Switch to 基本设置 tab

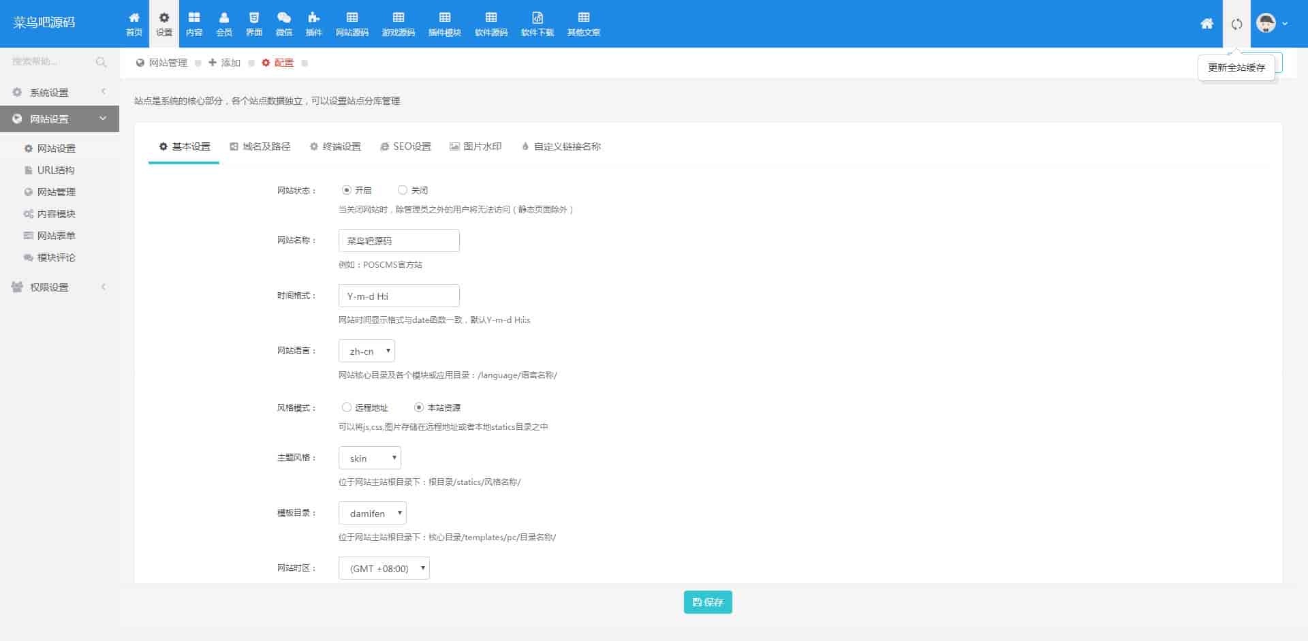tap(184, 146)
